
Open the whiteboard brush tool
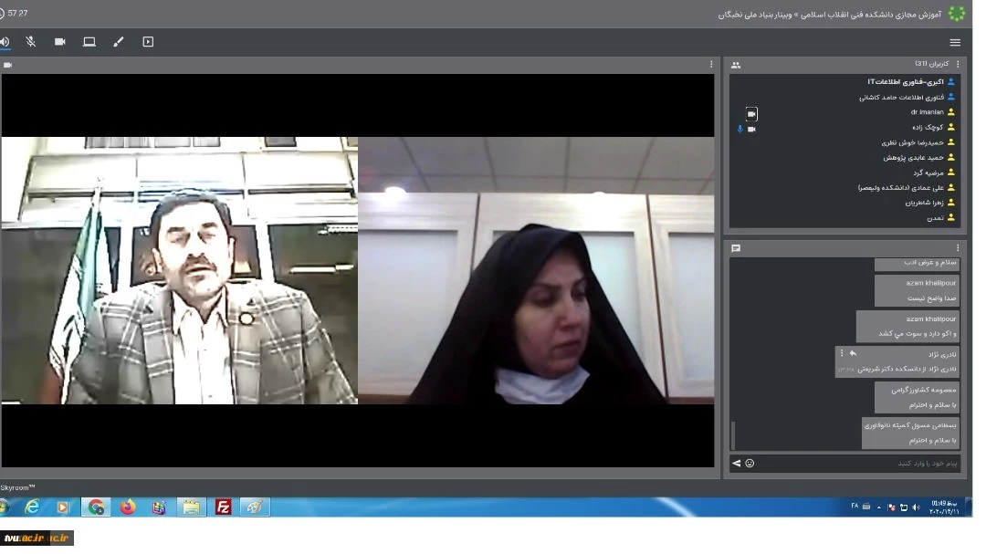(118, 42)
